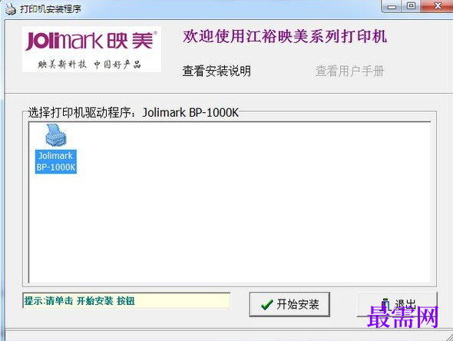
Task: Click the 退出 exit button
Action: (x=397, y=304)
